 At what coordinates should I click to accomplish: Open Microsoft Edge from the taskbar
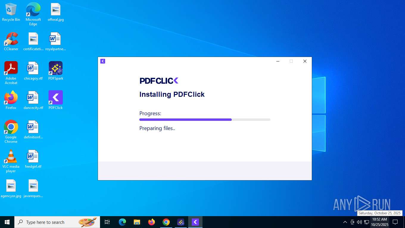tap(122, 222)
